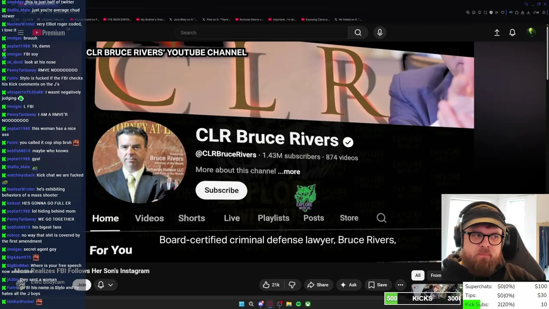Click into the YouTube search field
Viewport: 549px width, 309px height.
click(x=262, y=33)
